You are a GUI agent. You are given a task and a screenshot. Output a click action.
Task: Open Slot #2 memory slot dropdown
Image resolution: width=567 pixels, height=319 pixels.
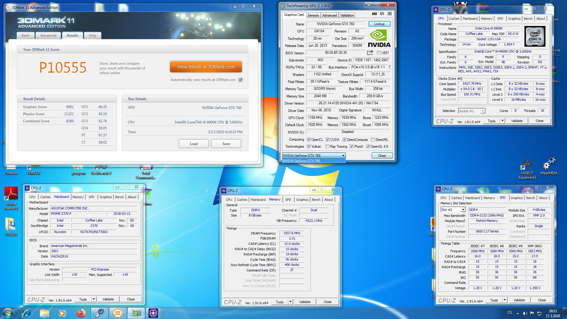coord(453,210)
